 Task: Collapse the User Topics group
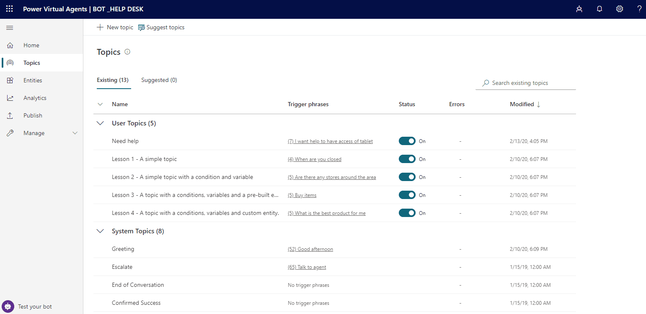tap(100, 123)
